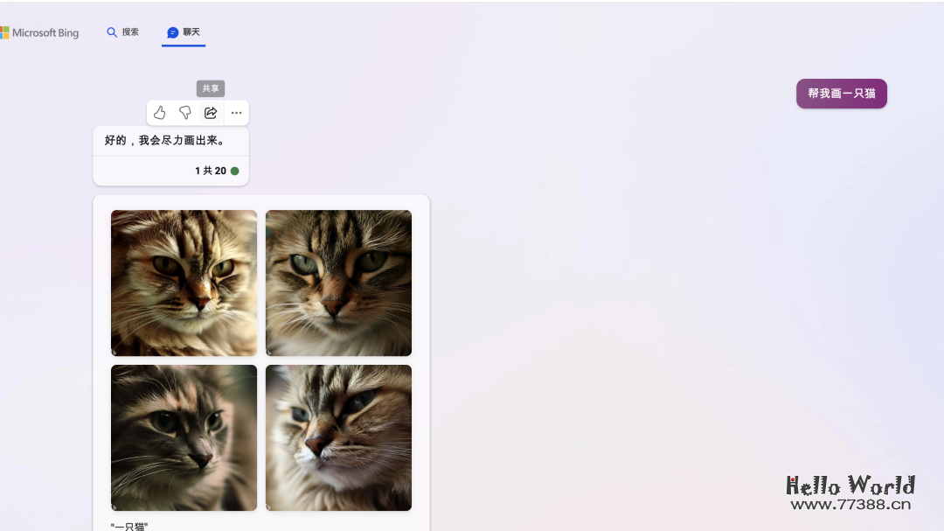Open the top-right cat image
The image size is (944, 531).
click(338, 283)
